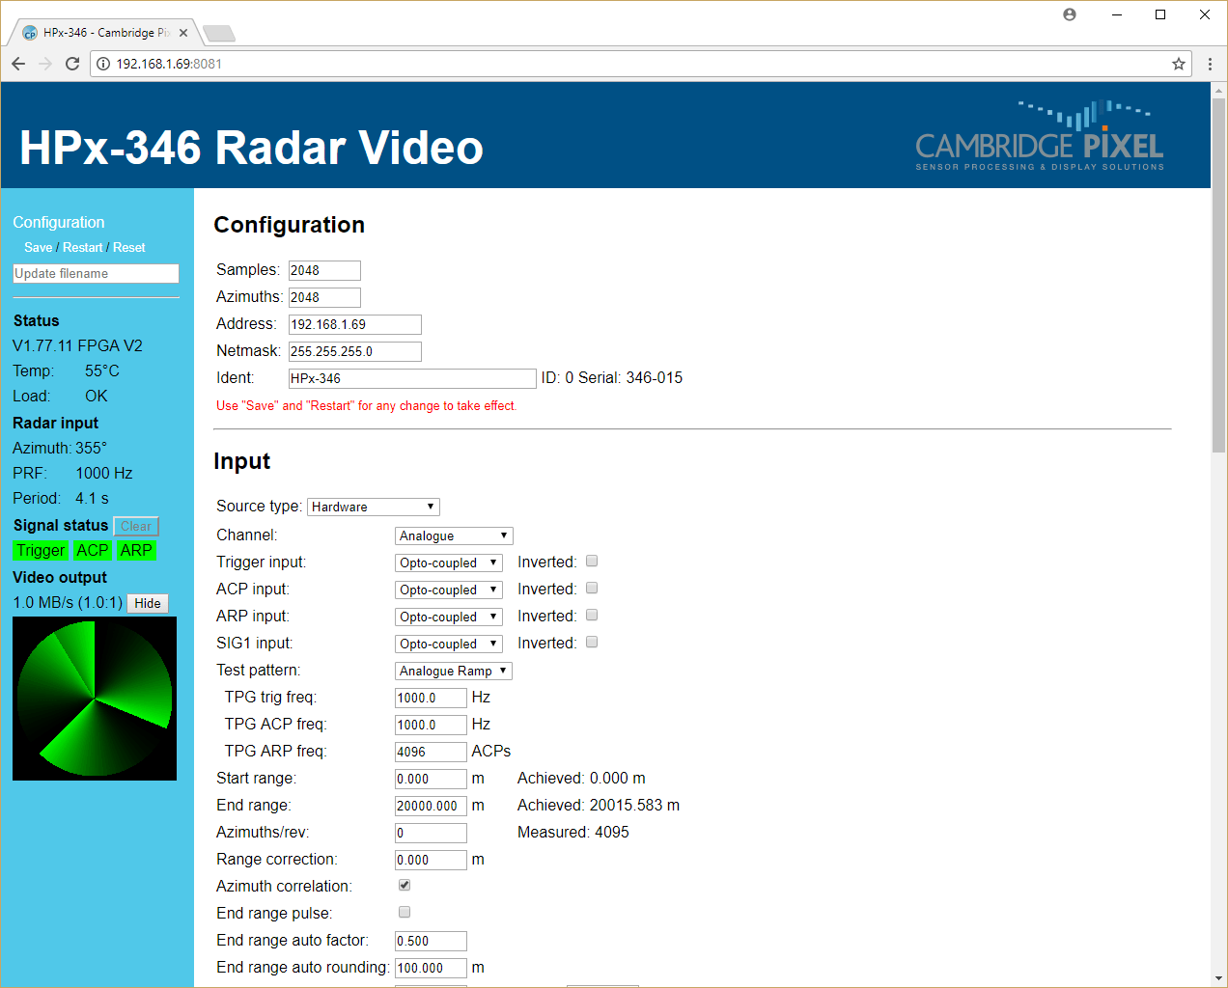Viewport: 1228px width, 988px height.
Task: Reload the page
Action: point(71,64)
